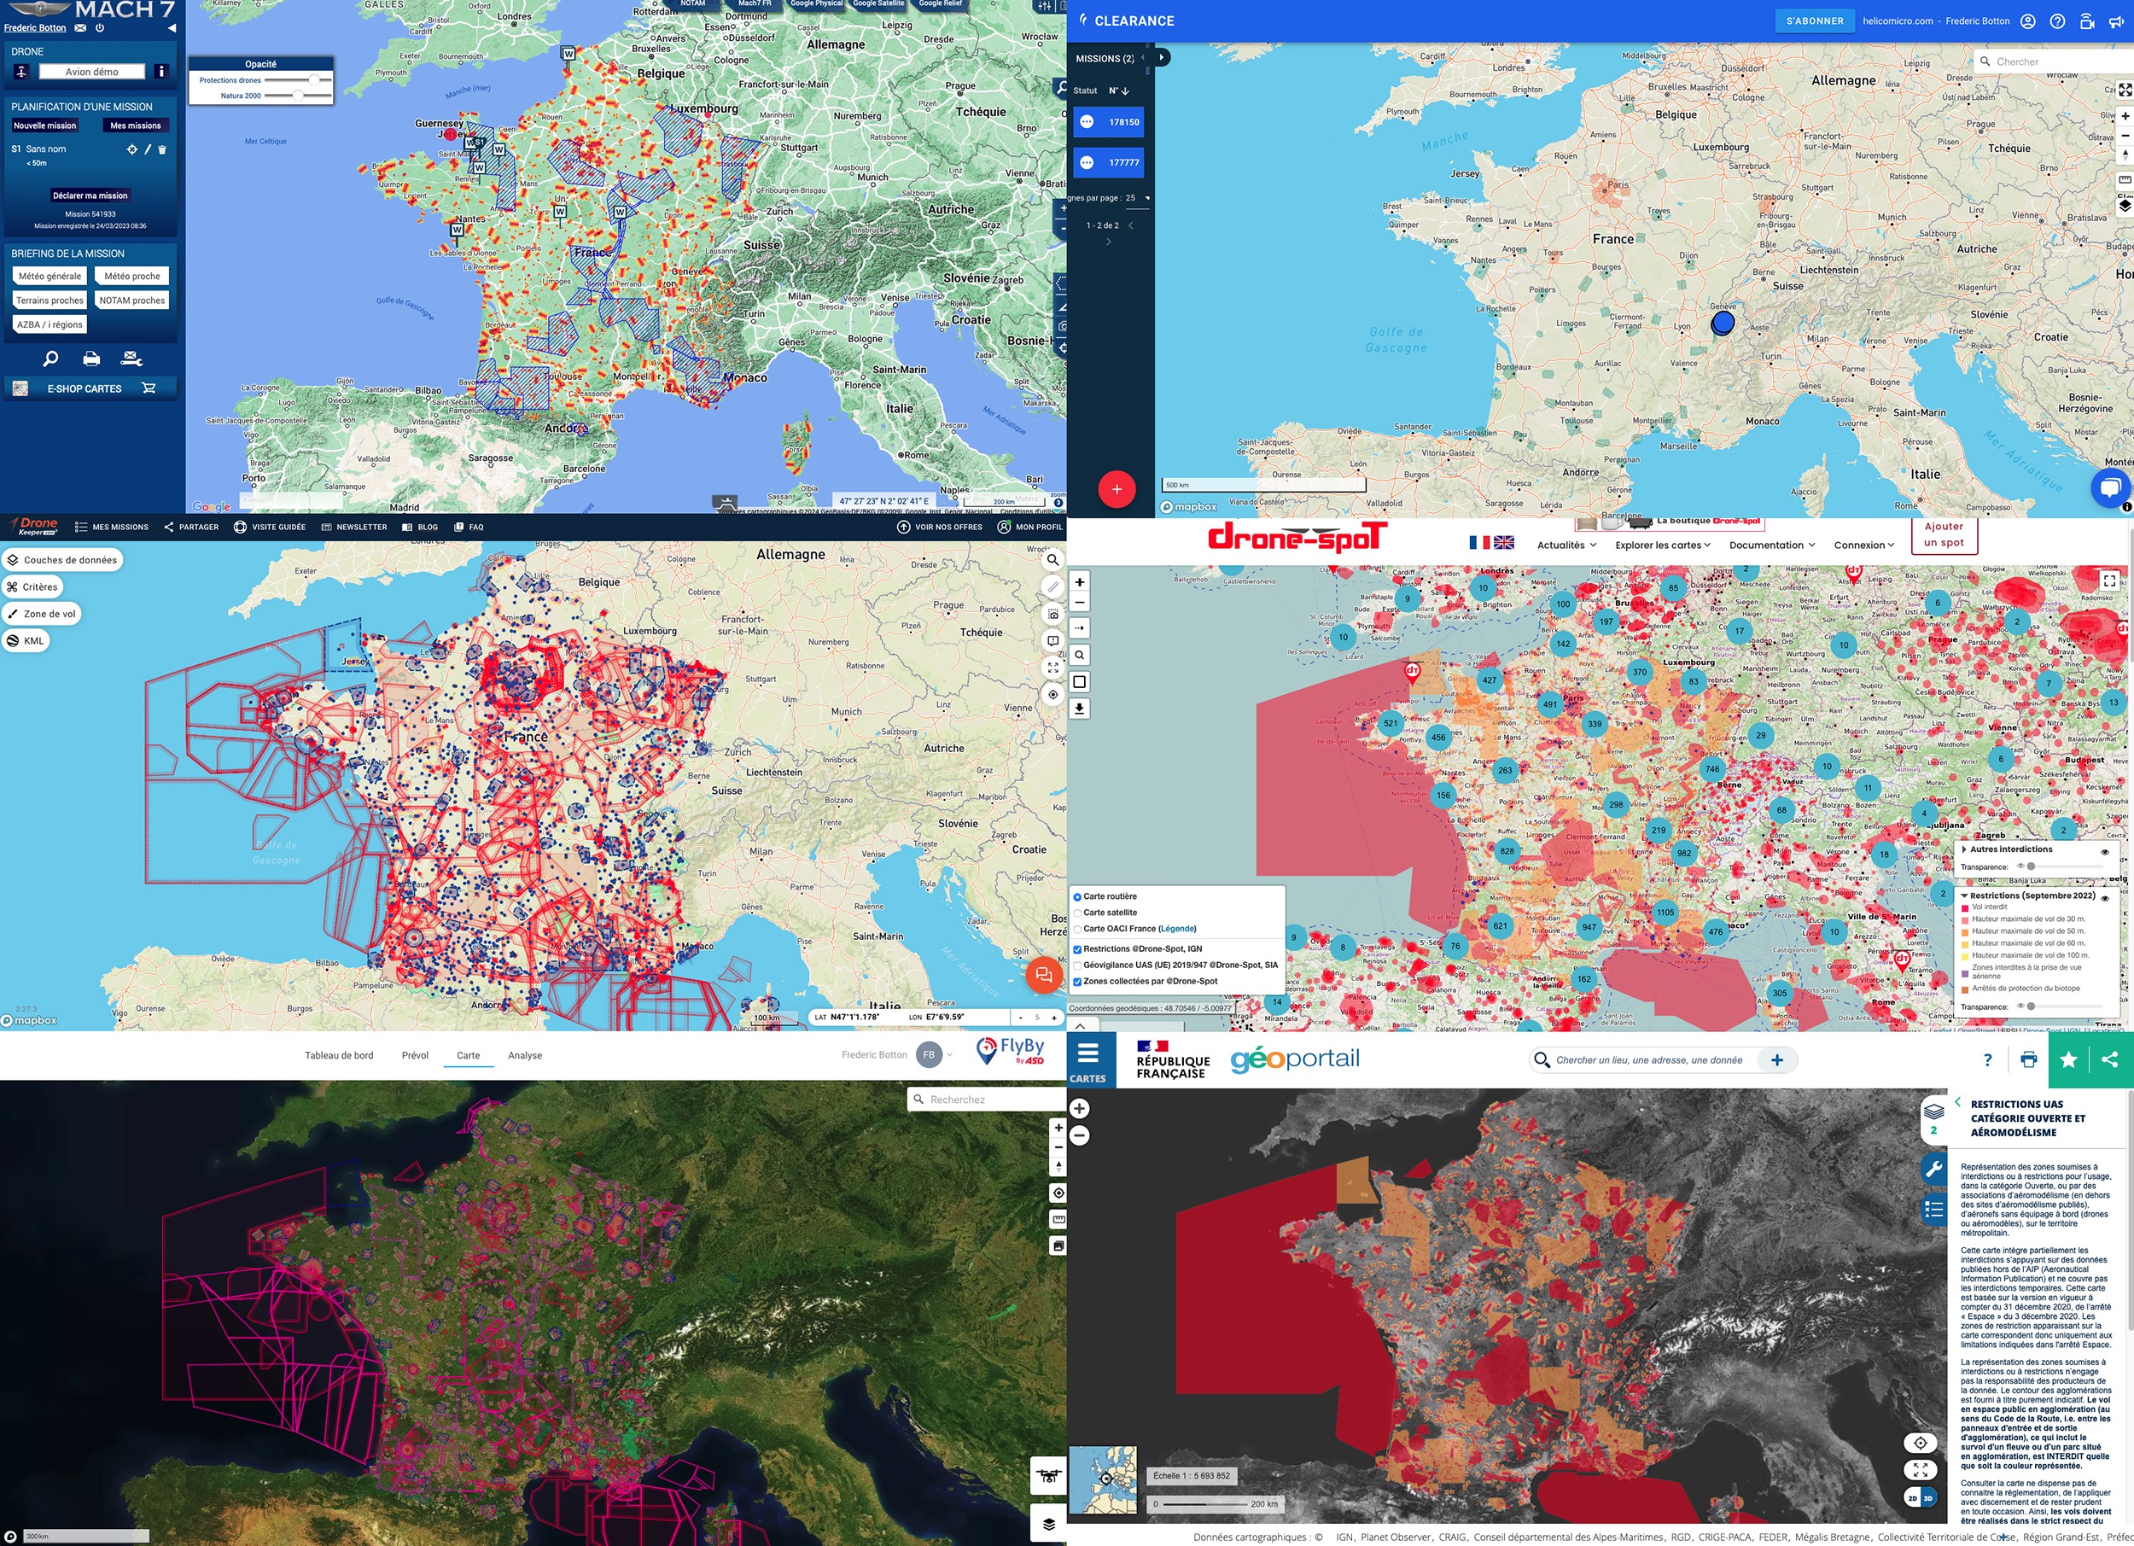2134x1546 pixels.
Task: Select Carte OACI France radio button
Action: pyautogui.click(x=1077, y=929)
